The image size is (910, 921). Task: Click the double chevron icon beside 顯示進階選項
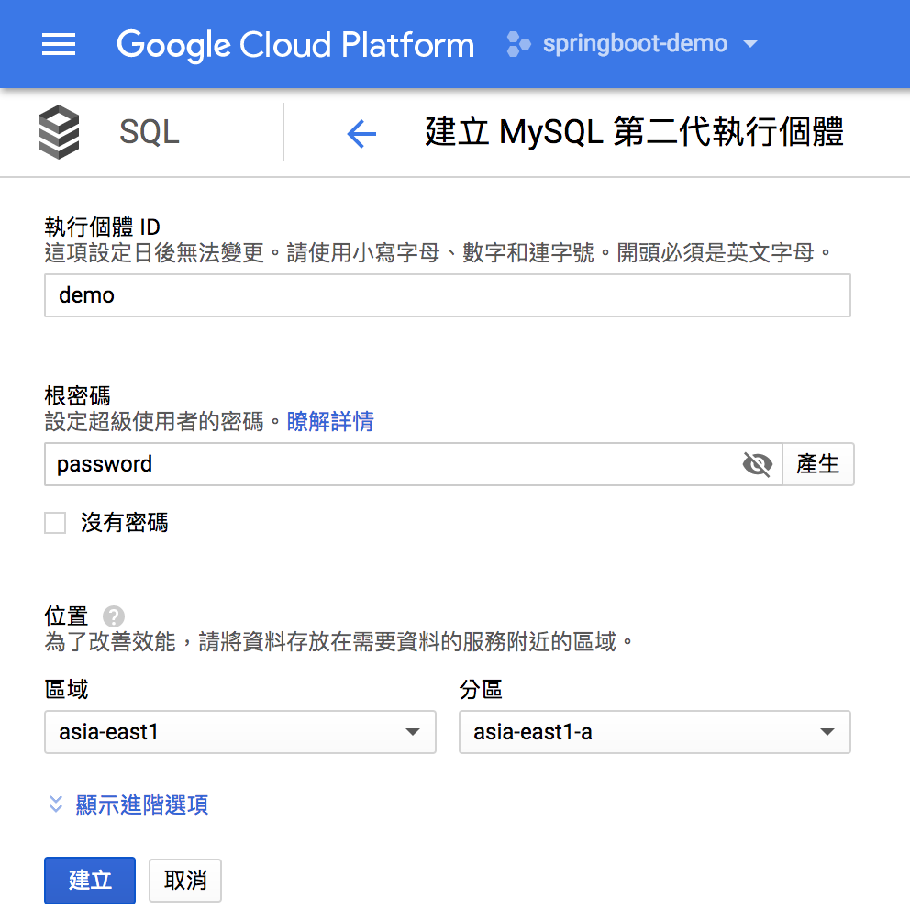[x=56, y=804]
